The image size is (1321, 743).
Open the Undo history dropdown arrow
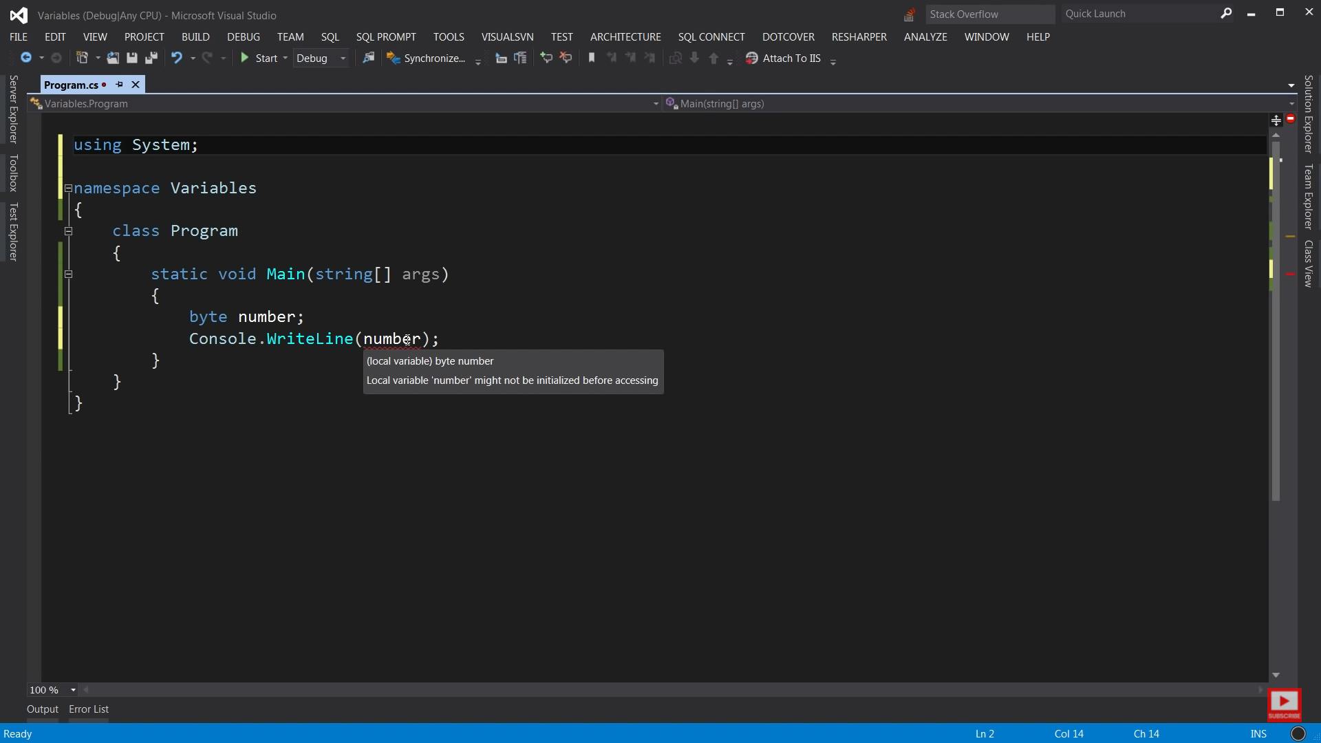coord(193,58)
